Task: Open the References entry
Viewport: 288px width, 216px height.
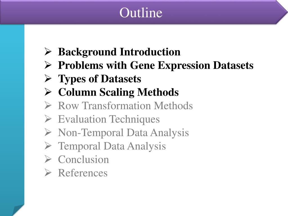Action: click(83, 173)
